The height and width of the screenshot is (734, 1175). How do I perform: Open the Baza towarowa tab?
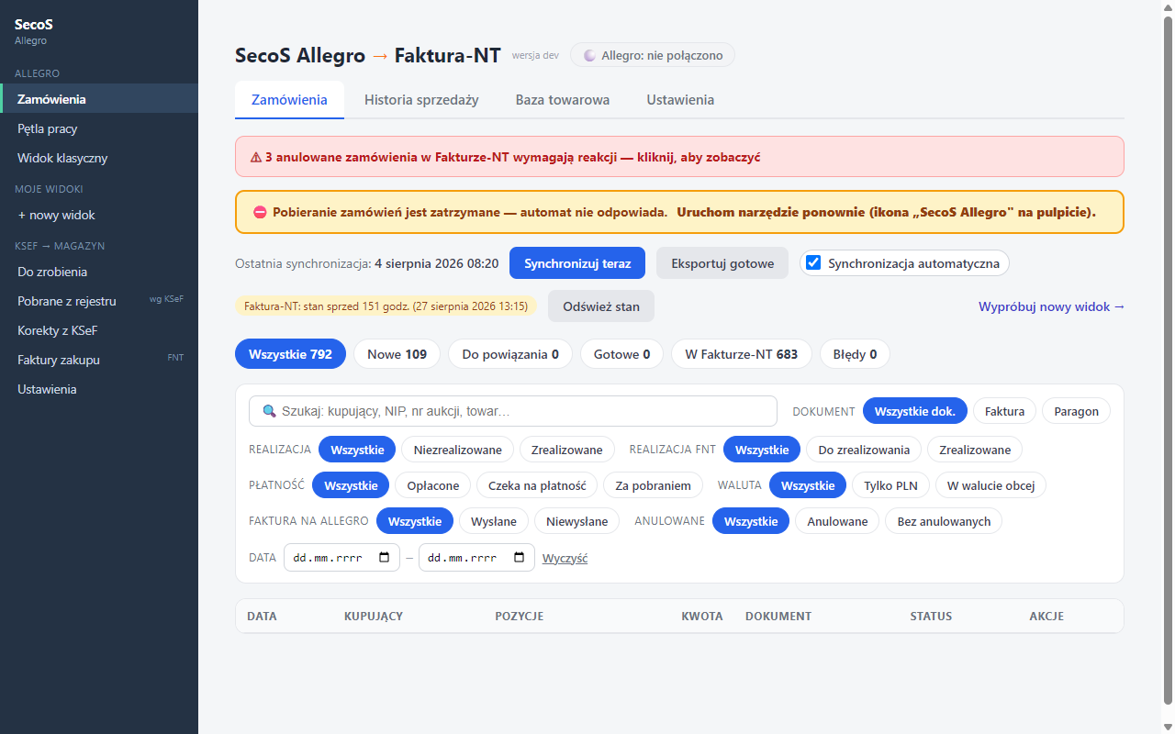tap(563, 100)
